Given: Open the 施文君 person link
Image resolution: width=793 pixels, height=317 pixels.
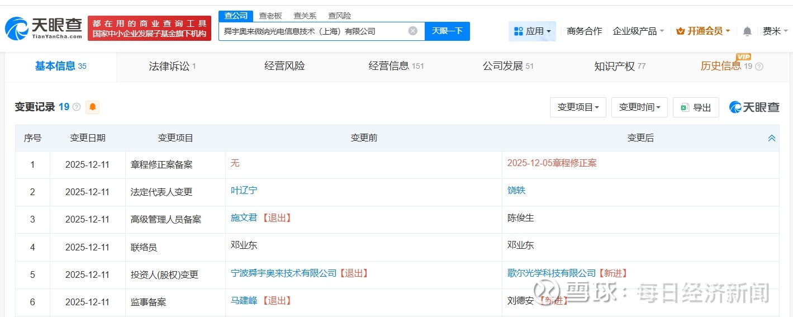Looking at the screenshot, I should (x=244, y=218).
